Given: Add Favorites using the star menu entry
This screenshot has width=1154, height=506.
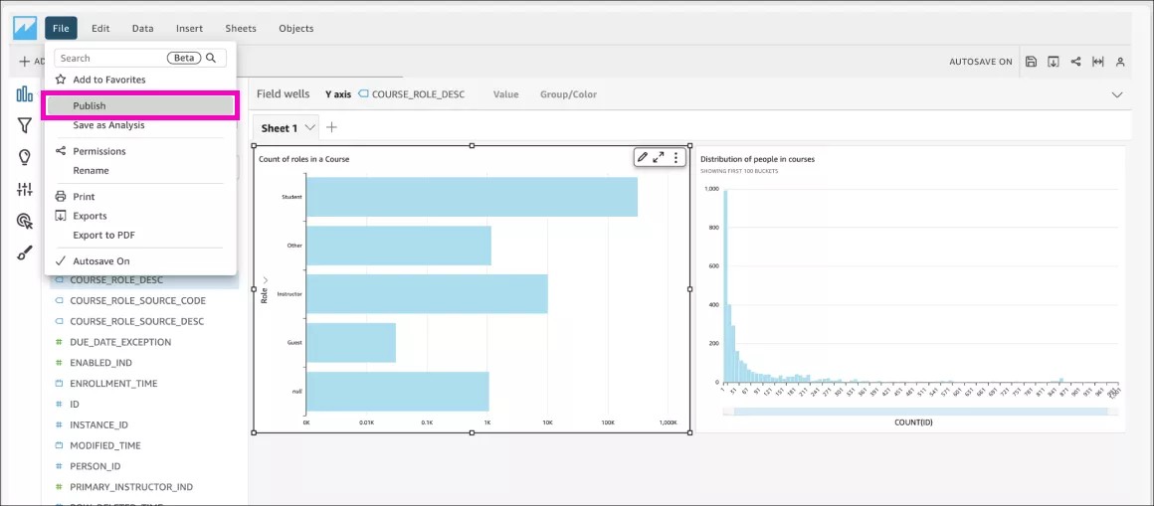Looking at the screenshot, I should point(108,80).
